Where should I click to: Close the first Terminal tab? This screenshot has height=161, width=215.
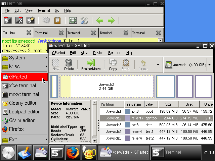coord(29,33)
